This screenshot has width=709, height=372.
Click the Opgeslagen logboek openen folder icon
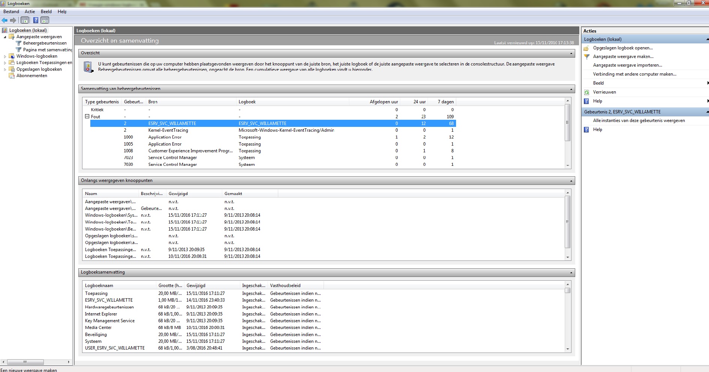pyautogui.click(x=586, y=48)
